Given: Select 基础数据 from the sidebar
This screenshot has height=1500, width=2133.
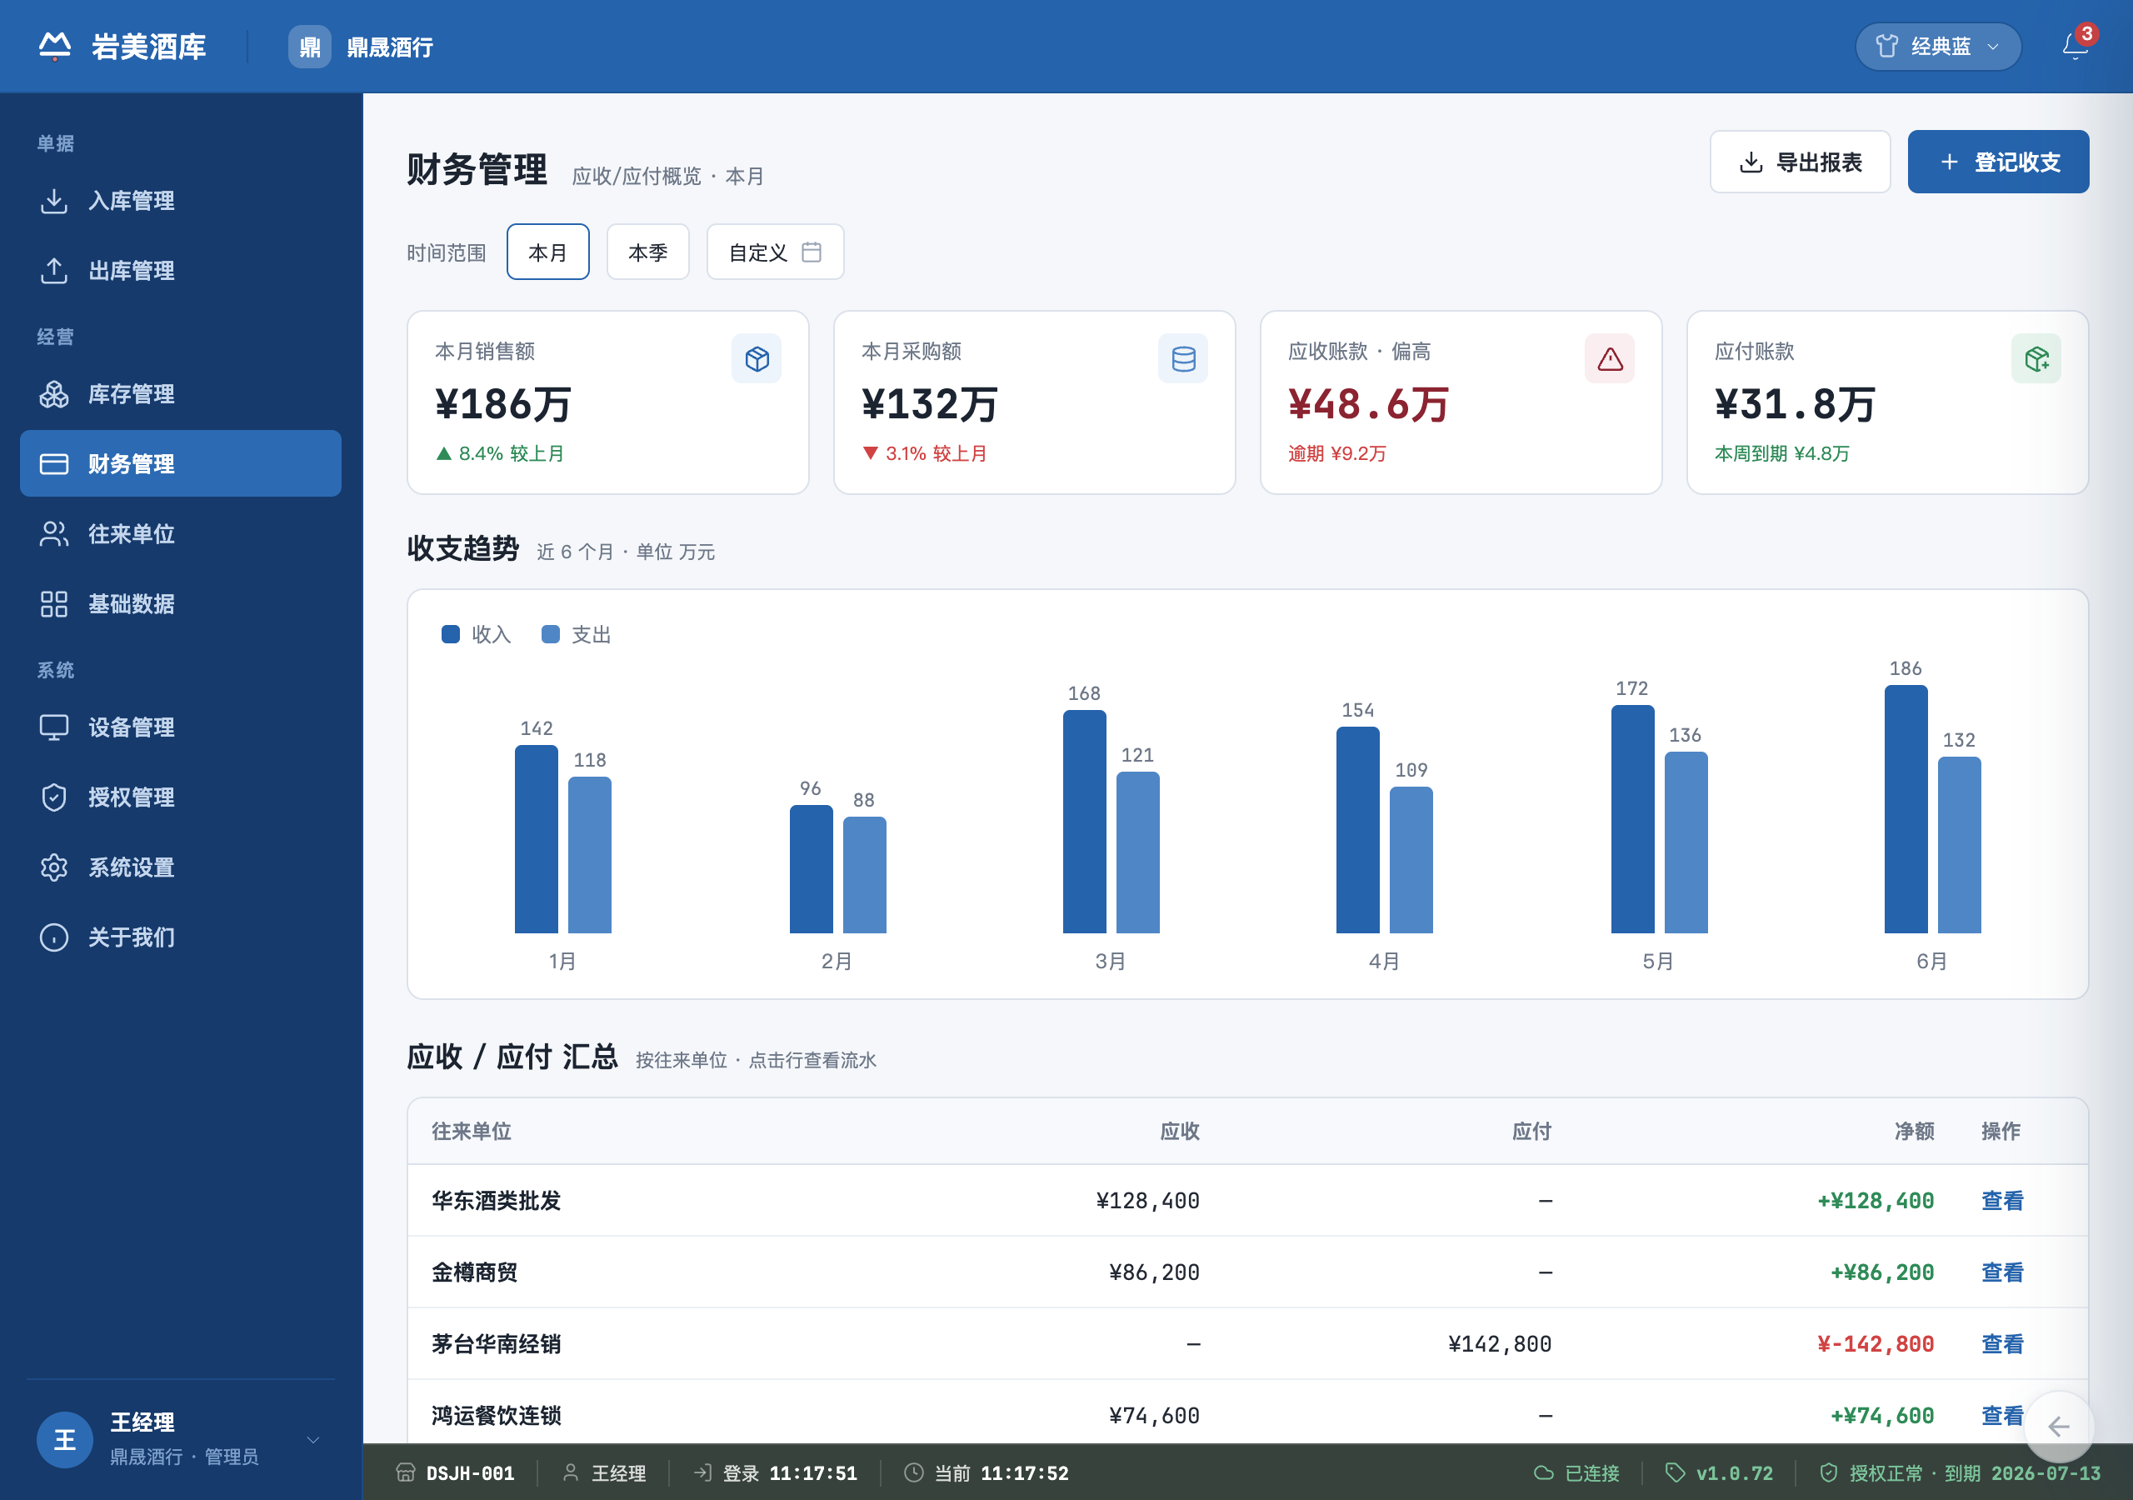Looking at the screenshot, I should (x=180, y=604).
